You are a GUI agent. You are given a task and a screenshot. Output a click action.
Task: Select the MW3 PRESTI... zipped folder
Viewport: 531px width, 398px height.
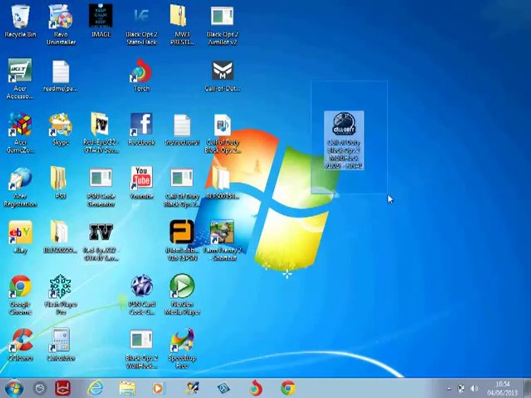point(182,24)
